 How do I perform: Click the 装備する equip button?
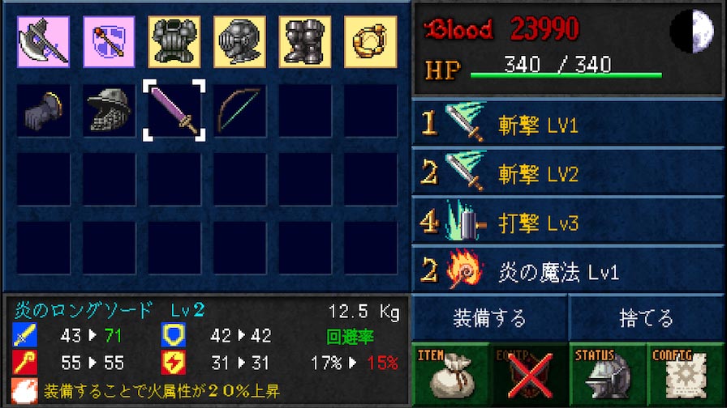(489, 318)
